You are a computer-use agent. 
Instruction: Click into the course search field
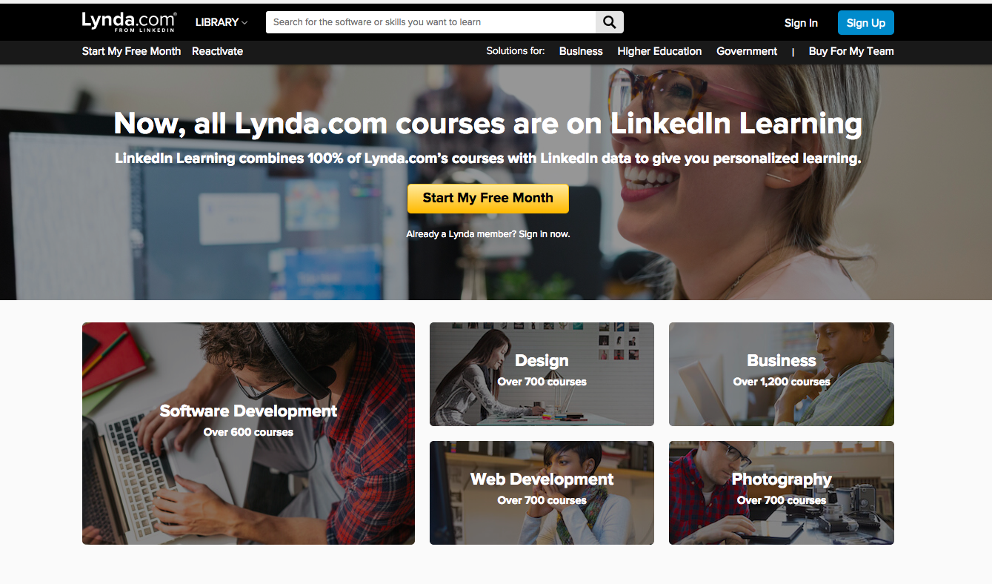(x=430, y=22)
